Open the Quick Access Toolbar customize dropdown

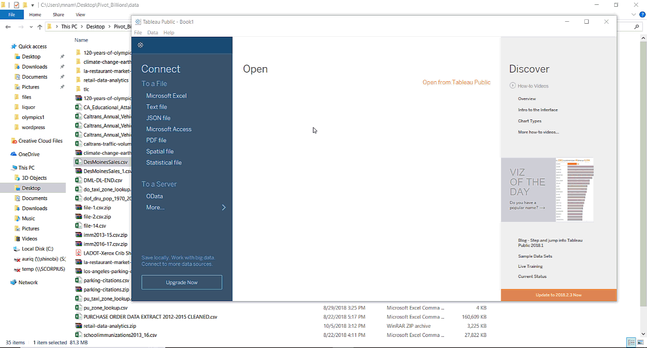click(32, 5)
